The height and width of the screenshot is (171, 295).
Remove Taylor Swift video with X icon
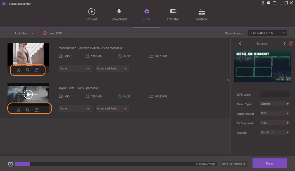pos(228,80)
